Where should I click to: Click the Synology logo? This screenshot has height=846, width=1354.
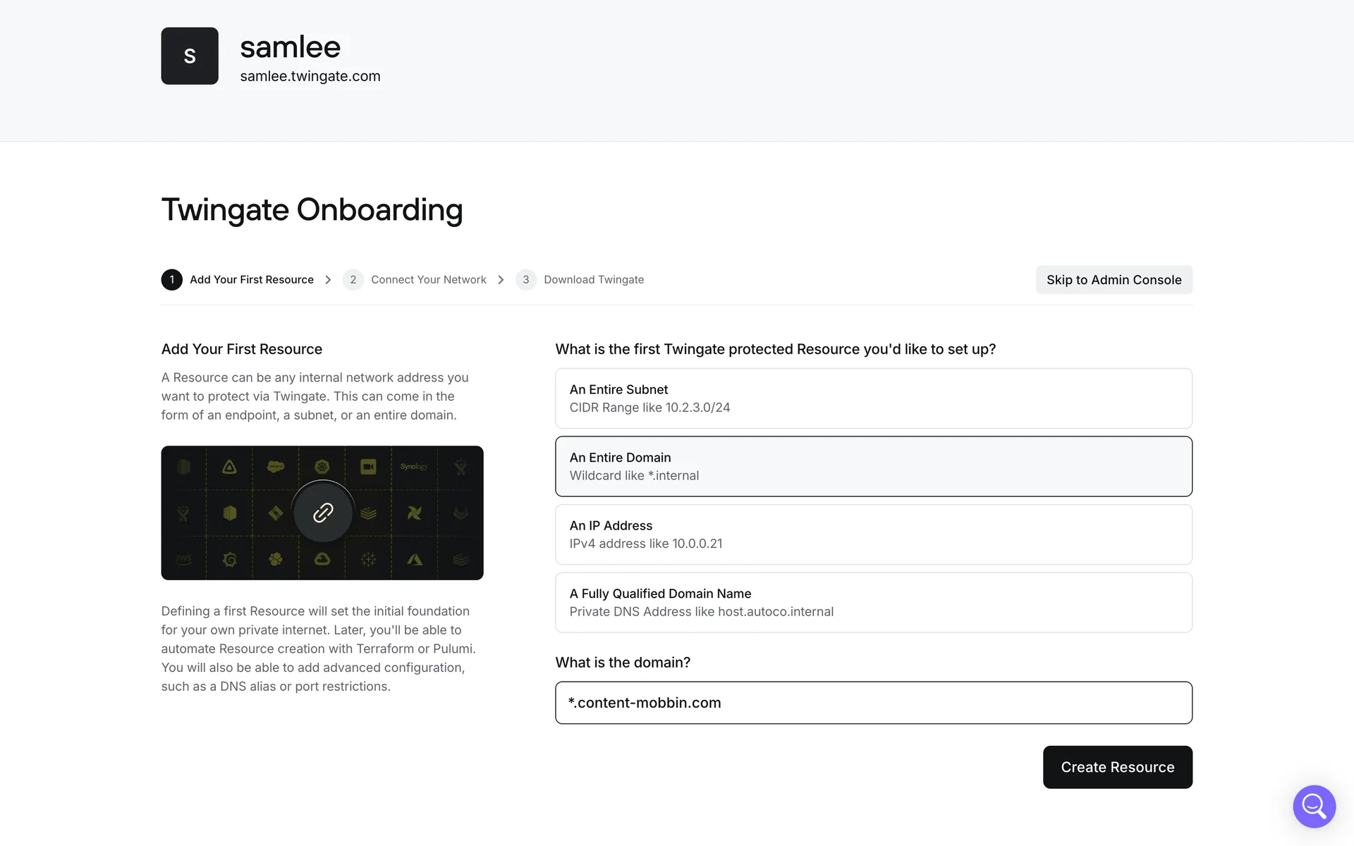[x=414, y=467]
